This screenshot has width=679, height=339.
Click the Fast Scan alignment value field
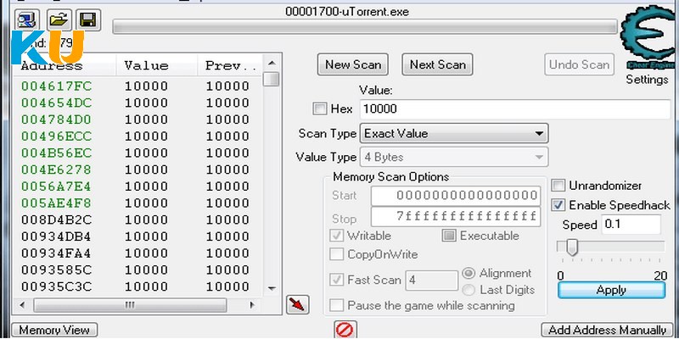pos(431,281)
